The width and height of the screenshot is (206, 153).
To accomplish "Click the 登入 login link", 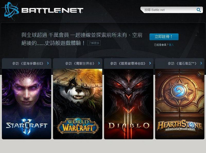I will [x=171, y=45].
